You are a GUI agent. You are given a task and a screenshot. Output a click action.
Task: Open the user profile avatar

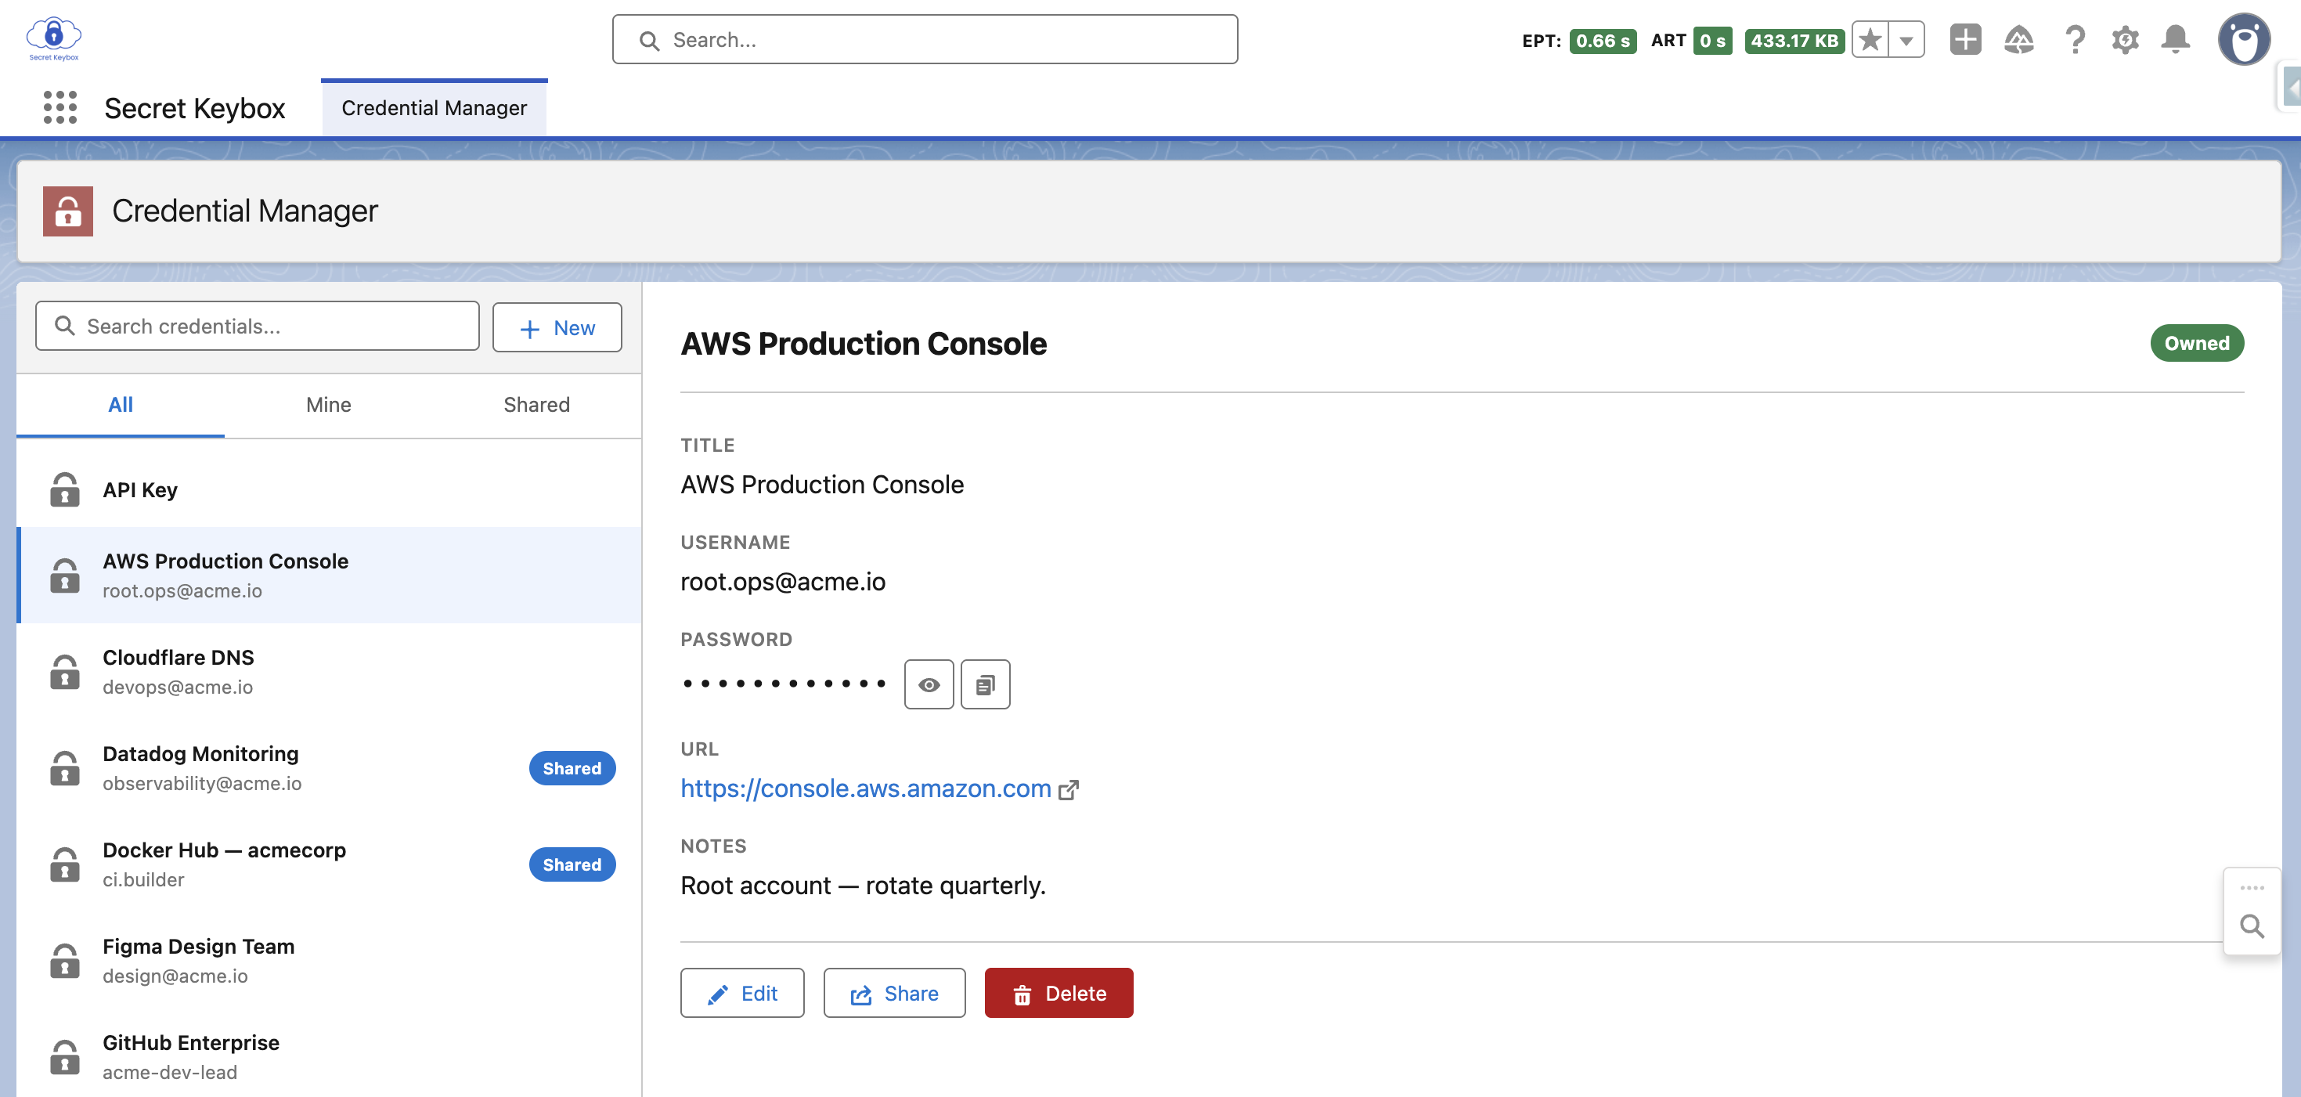pos(2244,39)
